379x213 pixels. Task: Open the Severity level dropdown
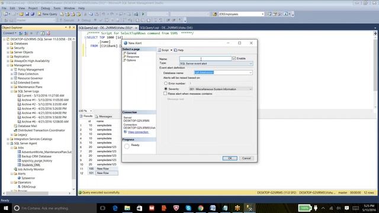click(250, 89)
